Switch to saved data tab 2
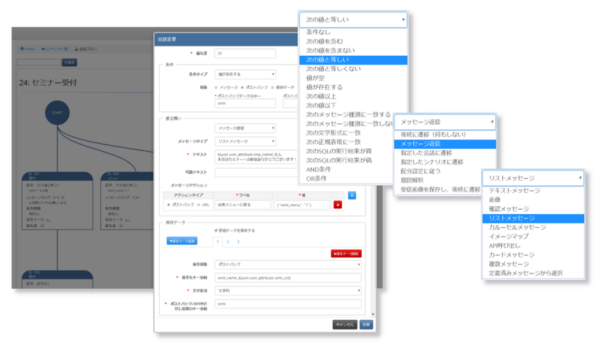Screen dimensions: 595x344 click(227, 241)
